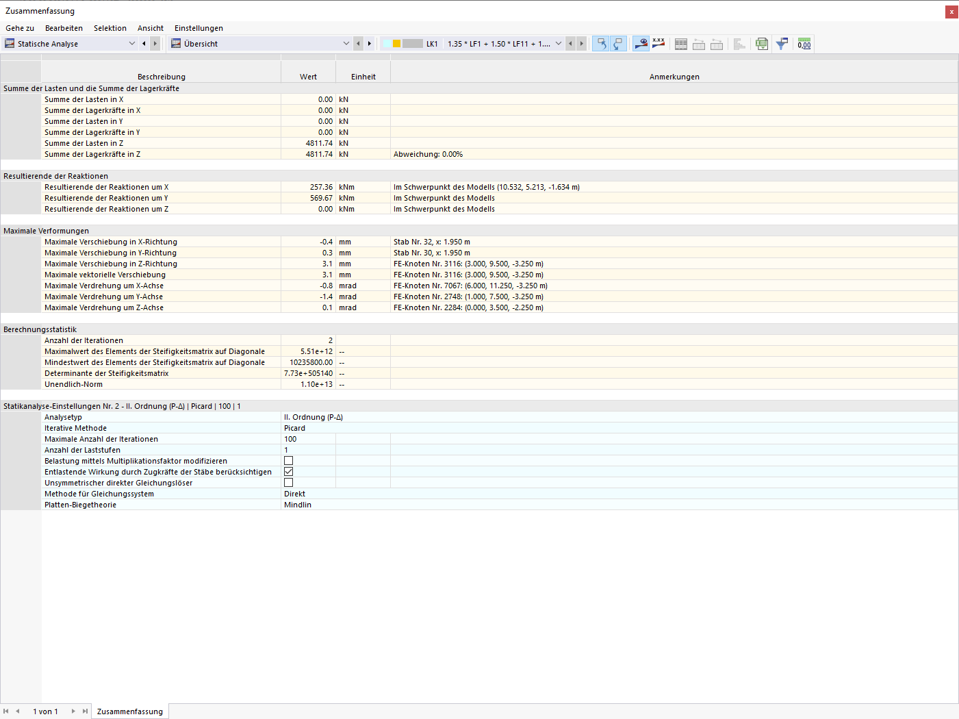This screenshot has width=959, height=719.
Task: Go to next page arrow
Action: point(73,711)
